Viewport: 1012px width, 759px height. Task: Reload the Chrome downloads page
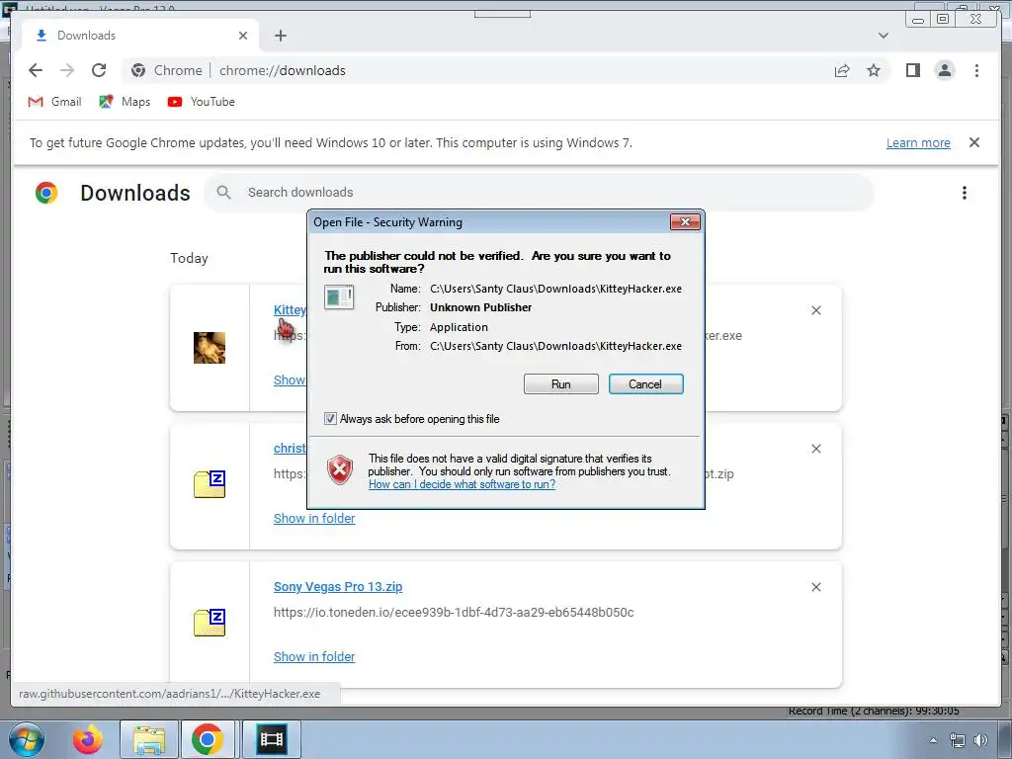coord(99,70)
